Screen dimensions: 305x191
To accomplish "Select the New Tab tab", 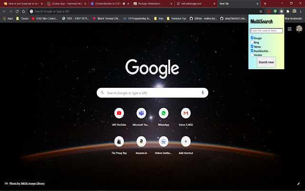I will pos(239,4).
